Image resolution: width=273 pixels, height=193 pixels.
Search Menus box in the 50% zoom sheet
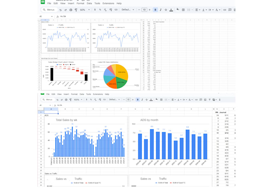(x=49, y=10)
